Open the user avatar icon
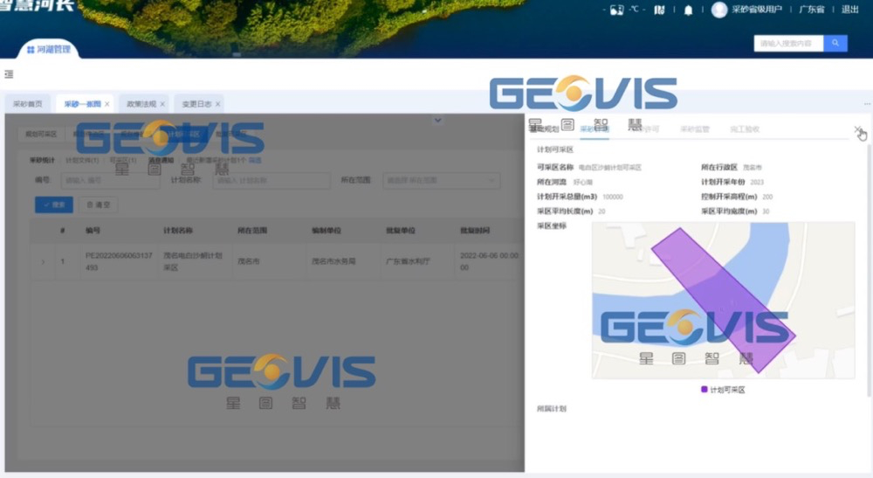873x478 pixels. [719, 10]
